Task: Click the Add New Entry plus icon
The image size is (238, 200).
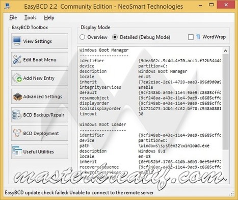Action: pos(17,78)
